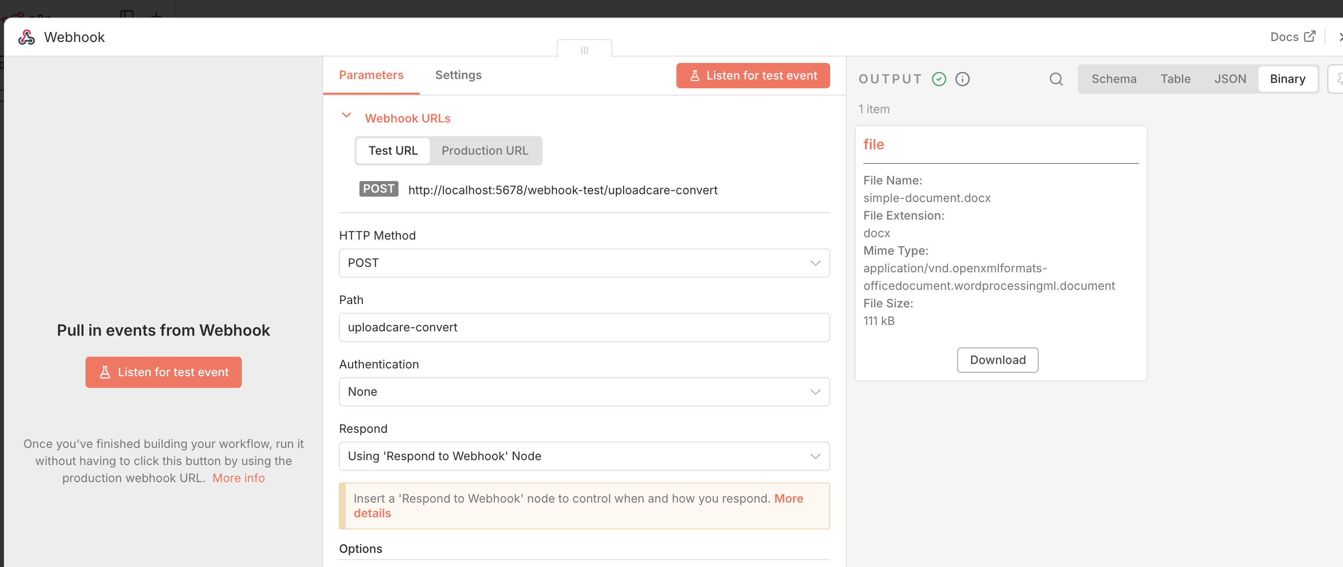Open the More info link
Image resolution: width=1343 pixels, height=567 pixels.
coord(238,478)
